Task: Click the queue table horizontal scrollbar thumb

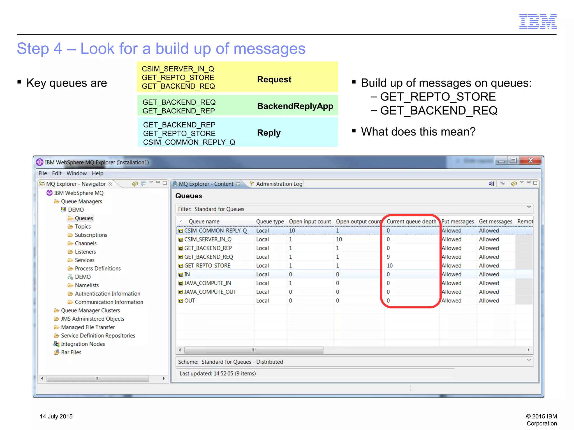Action: click(254, 350)
